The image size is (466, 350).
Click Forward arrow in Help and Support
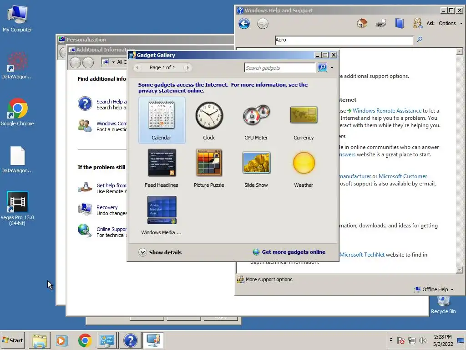tap(263, 24)
